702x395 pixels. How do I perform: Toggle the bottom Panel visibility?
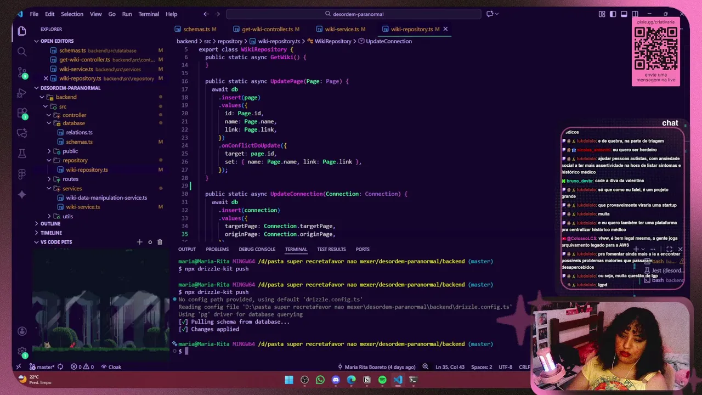(x=624, y=14)
